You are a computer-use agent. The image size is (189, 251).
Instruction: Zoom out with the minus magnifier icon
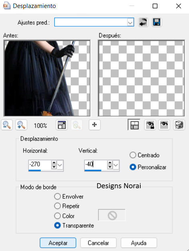pyautogui.click(x=7, y=125)
